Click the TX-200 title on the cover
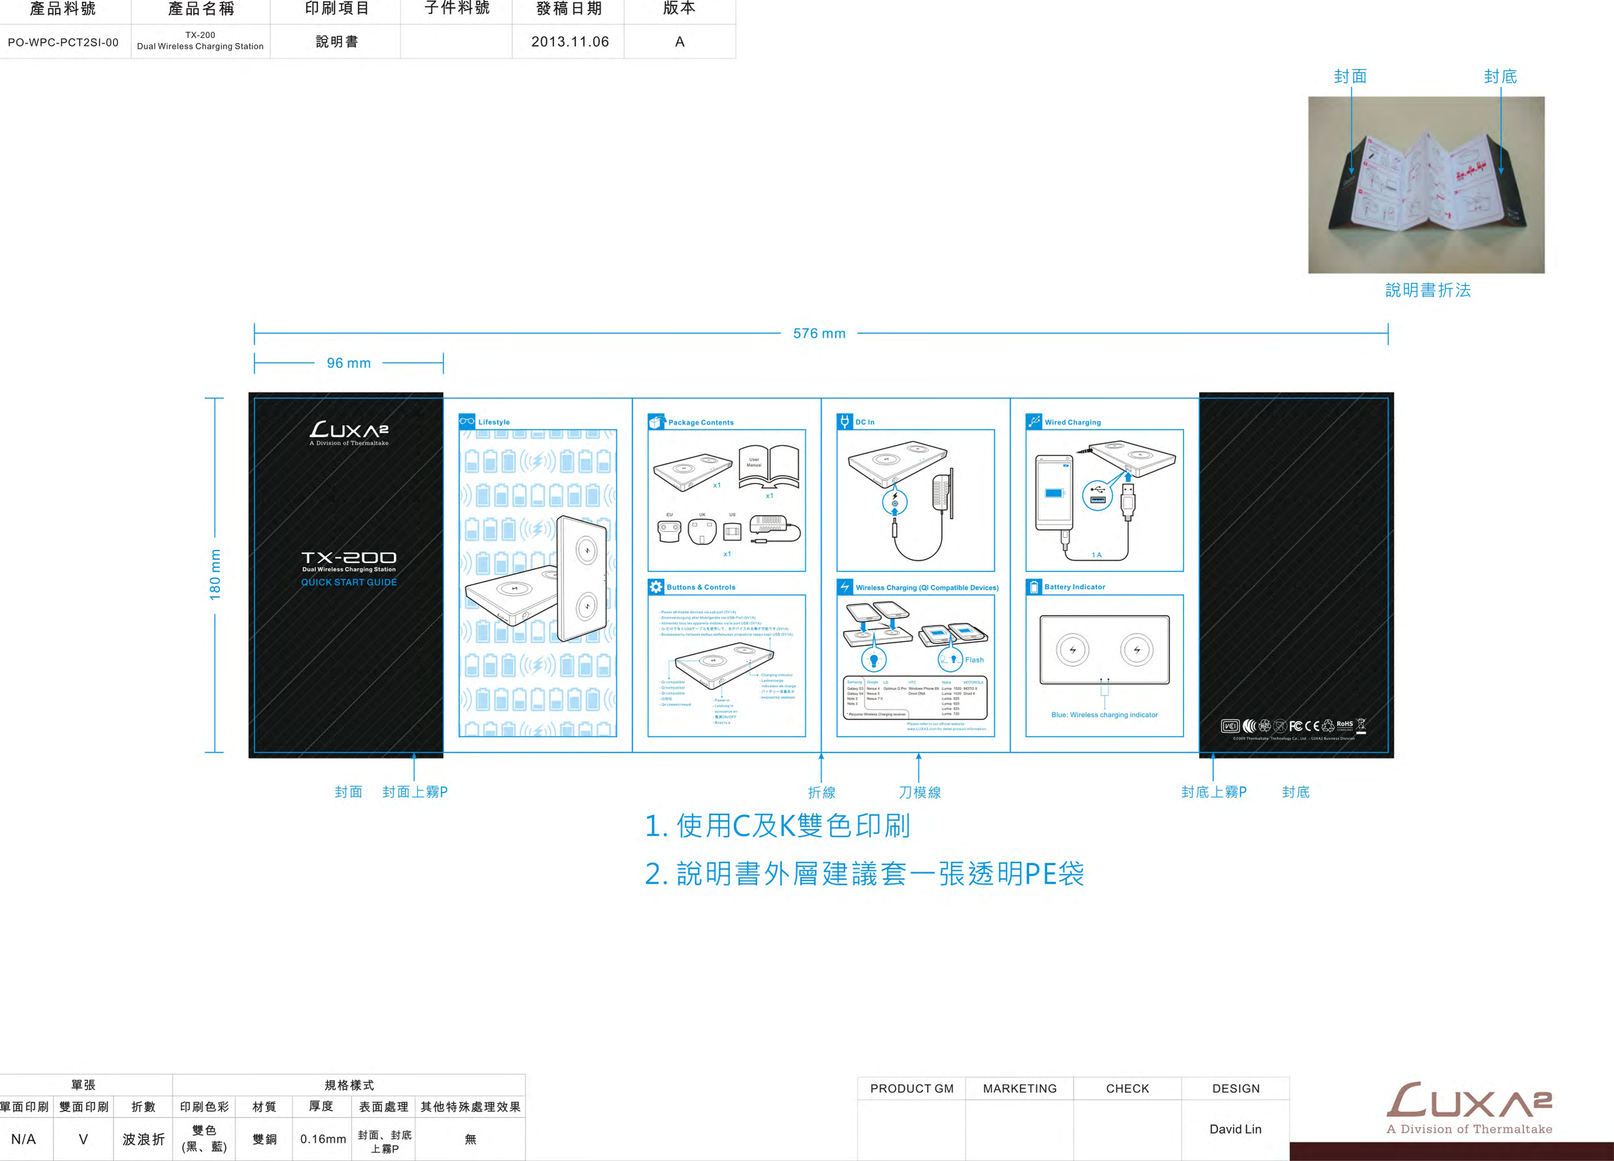The image size is (1614, 1161). (349, 557)
